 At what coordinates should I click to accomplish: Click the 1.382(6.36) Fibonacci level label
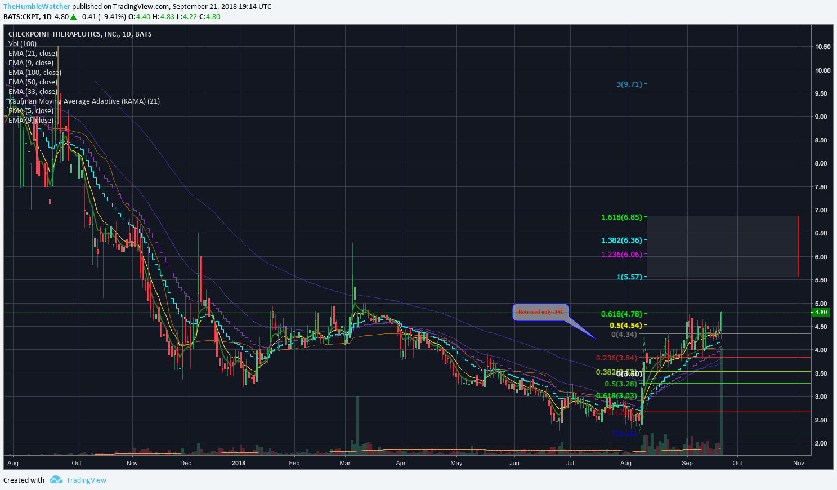[621, 240]
